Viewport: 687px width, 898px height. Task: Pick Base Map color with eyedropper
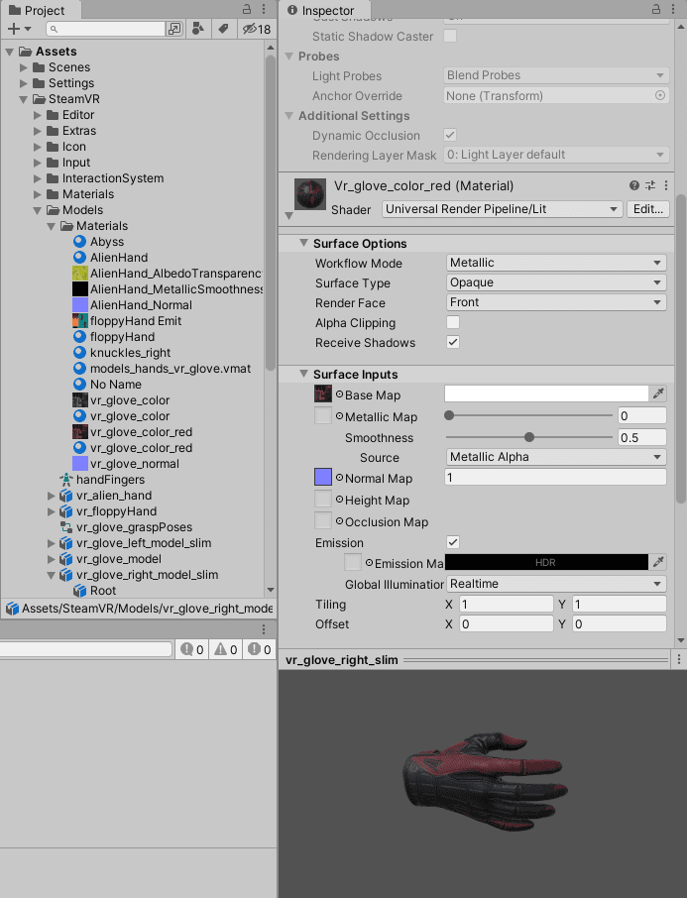click(x=658, y=394)
